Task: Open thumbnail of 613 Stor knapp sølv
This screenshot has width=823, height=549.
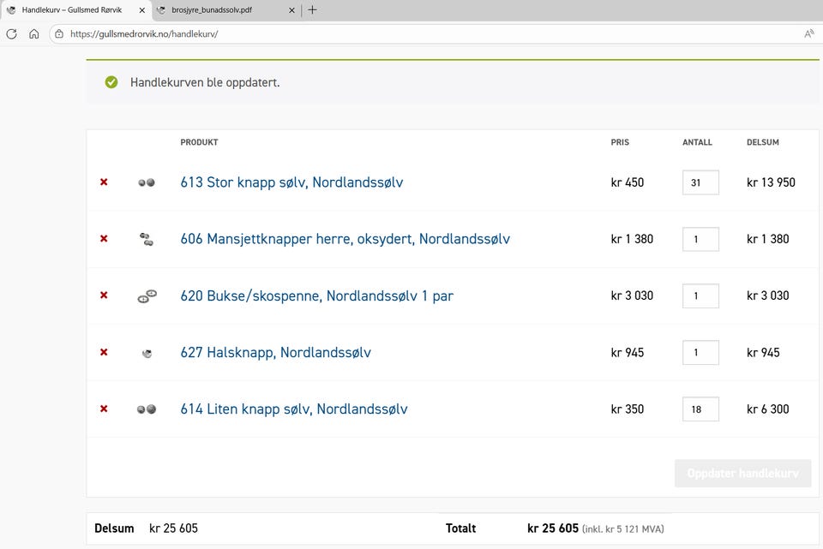Action: click(147, 182)
